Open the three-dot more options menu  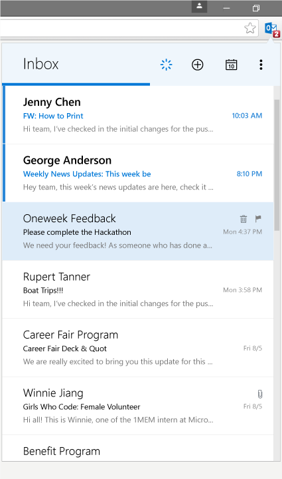[x=261, y=65]
